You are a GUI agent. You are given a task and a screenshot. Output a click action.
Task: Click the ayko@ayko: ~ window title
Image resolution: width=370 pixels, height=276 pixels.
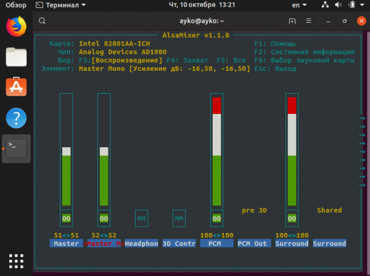(202, 21)
